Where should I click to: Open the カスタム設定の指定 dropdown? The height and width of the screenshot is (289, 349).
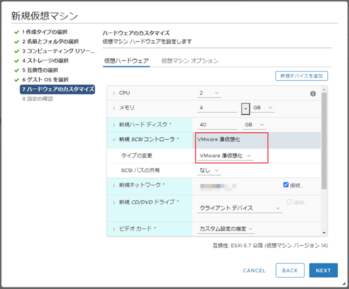(x=226, y=228)
